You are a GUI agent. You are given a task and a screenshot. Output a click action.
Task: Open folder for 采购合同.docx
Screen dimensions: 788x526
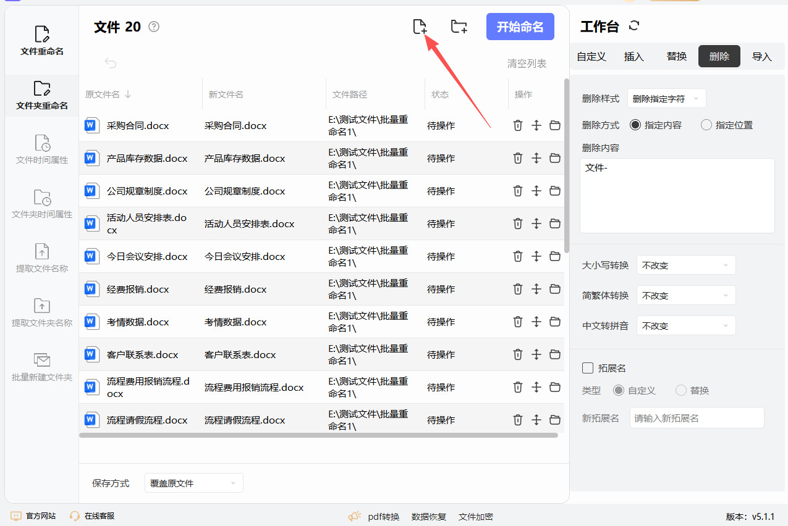(x=555, y=125)
